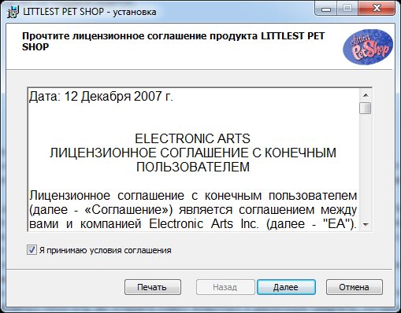
Task: Click the Я принимаю условия соглашения label text
Action: [x=105, y=250]
